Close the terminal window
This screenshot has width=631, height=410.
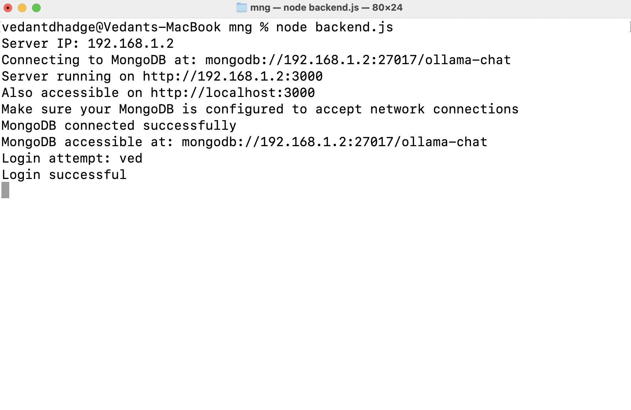[x=8, y=8]
